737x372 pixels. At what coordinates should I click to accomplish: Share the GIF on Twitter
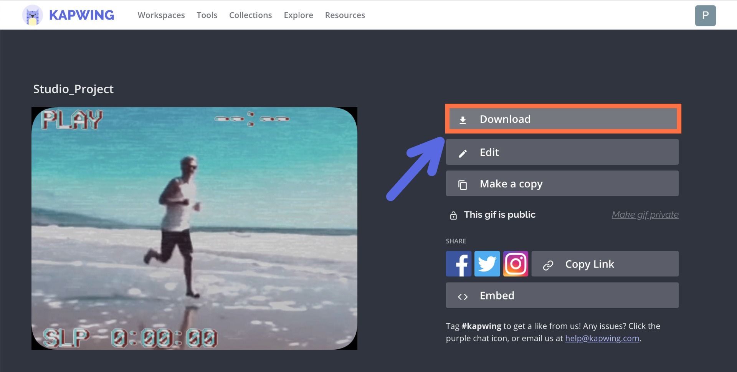click(x=487, y=264)
